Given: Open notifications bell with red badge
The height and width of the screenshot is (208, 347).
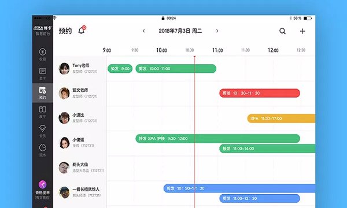Looking at the screenshot, I should point(82,30).
